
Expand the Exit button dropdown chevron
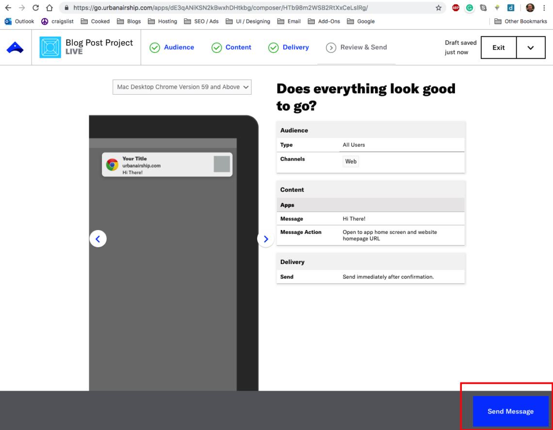click(531, 47)
